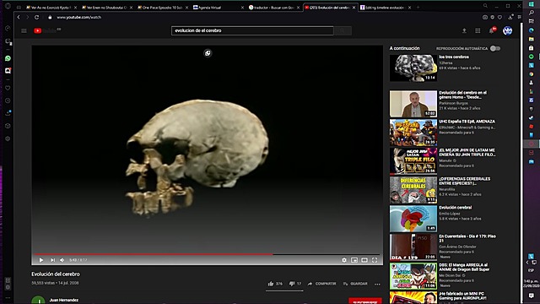The width and height of the screenshot is (540, 304).
Task: Open video player settings gear
Action: pyautogui.click(x=344, y=260)
